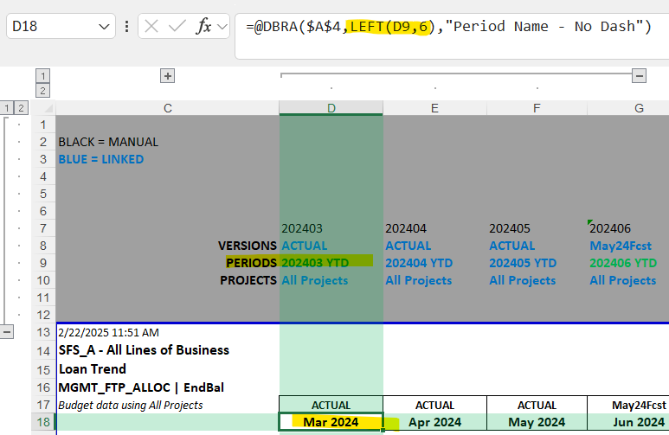669x435 pixels.
Task: Click the 202403 YTD cell in PERIODS row
Action: [x=331, y=263]
